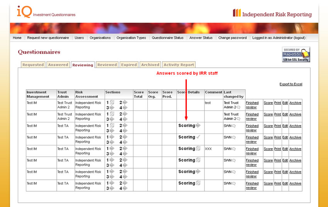Go to Questionnaire Status menu item
This screenshot has width=328, height=207.
(167, 38)
